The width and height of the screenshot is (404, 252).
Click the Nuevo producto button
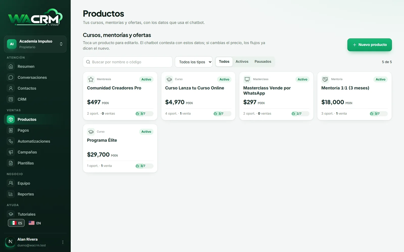pos(369,45)
